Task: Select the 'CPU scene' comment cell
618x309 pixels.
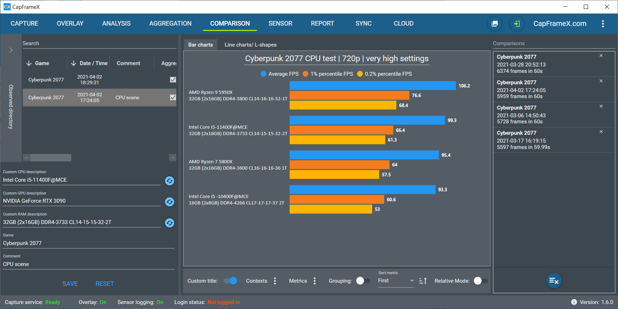Action: coord(127,97)
